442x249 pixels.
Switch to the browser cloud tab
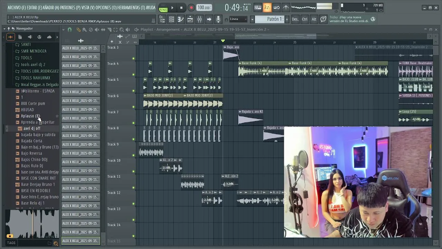(49, 37)
